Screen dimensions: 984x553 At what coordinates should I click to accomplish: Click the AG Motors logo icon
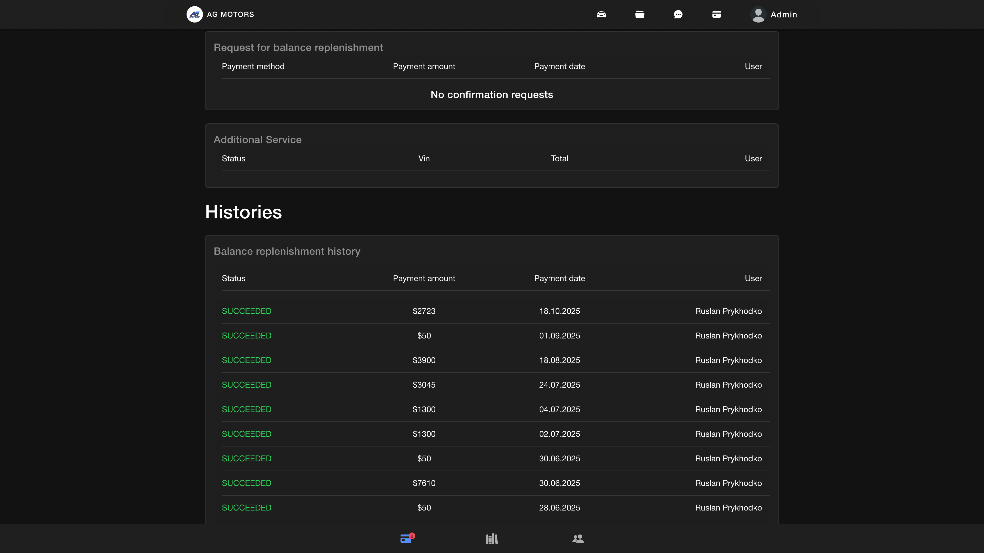194,15
